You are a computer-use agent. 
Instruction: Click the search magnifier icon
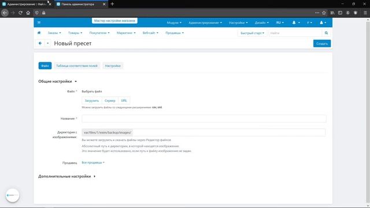(x=326, y=33)
